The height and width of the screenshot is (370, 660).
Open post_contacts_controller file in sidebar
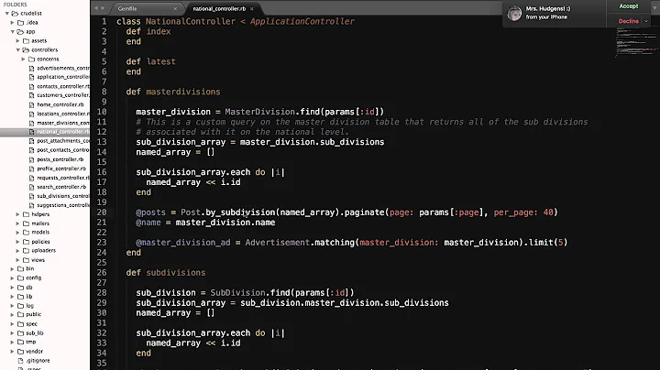(x=62, y=150)
